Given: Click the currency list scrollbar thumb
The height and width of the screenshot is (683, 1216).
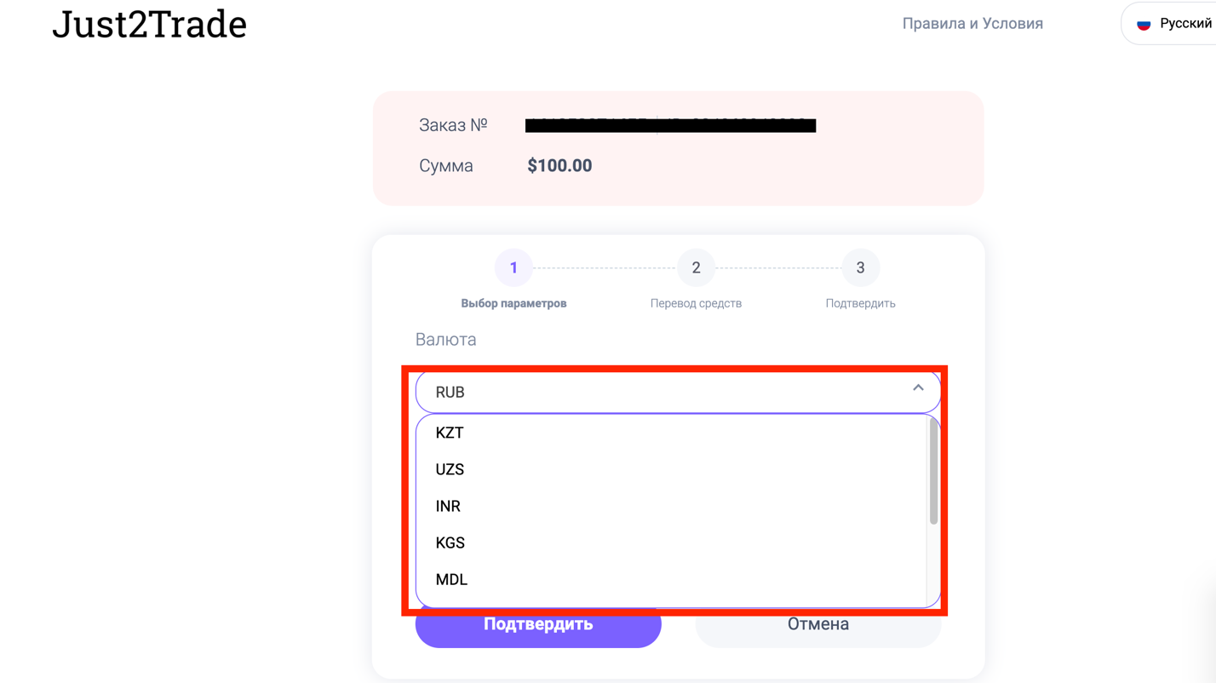Looking at the screenshot, I should pyautogui.click(x=933, y=473).
